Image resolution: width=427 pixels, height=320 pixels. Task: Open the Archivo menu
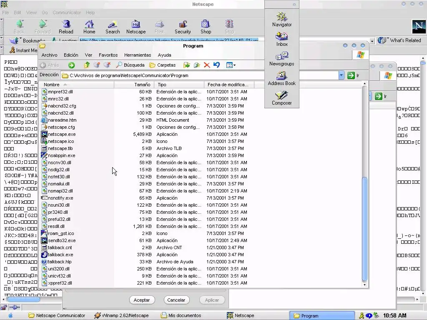point(49,55)
